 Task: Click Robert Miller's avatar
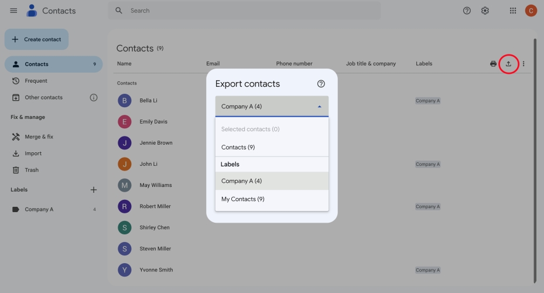coord(125,206)
